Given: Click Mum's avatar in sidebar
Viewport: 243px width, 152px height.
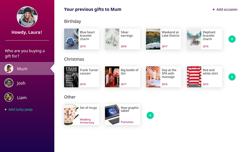Looking at the screenshot, I should coord(9,69).
